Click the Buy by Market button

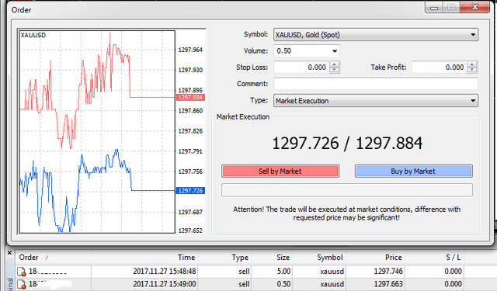click(x=413, y=171)
